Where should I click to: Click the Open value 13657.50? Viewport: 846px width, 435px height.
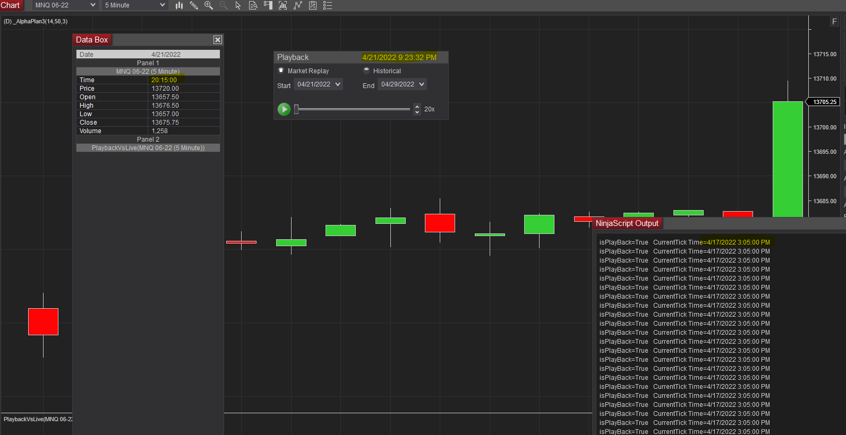tap(165, 97)
